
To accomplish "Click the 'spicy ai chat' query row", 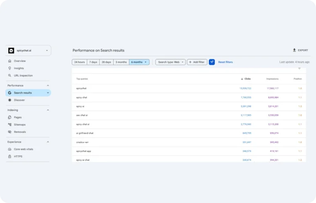I will 189,159.
